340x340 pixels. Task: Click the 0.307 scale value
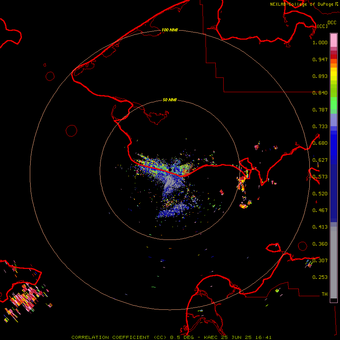tap(320, 260)
